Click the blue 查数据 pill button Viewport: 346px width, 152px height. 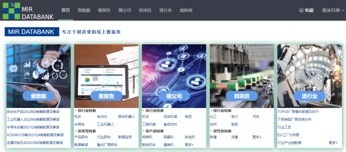pyautogui.click(x=39, y=96)
